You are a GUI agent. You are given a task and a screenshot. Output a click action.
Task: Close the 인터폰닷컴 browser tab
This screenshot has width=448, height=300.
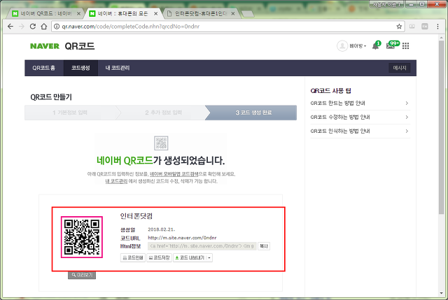click(x=233, y=13)
